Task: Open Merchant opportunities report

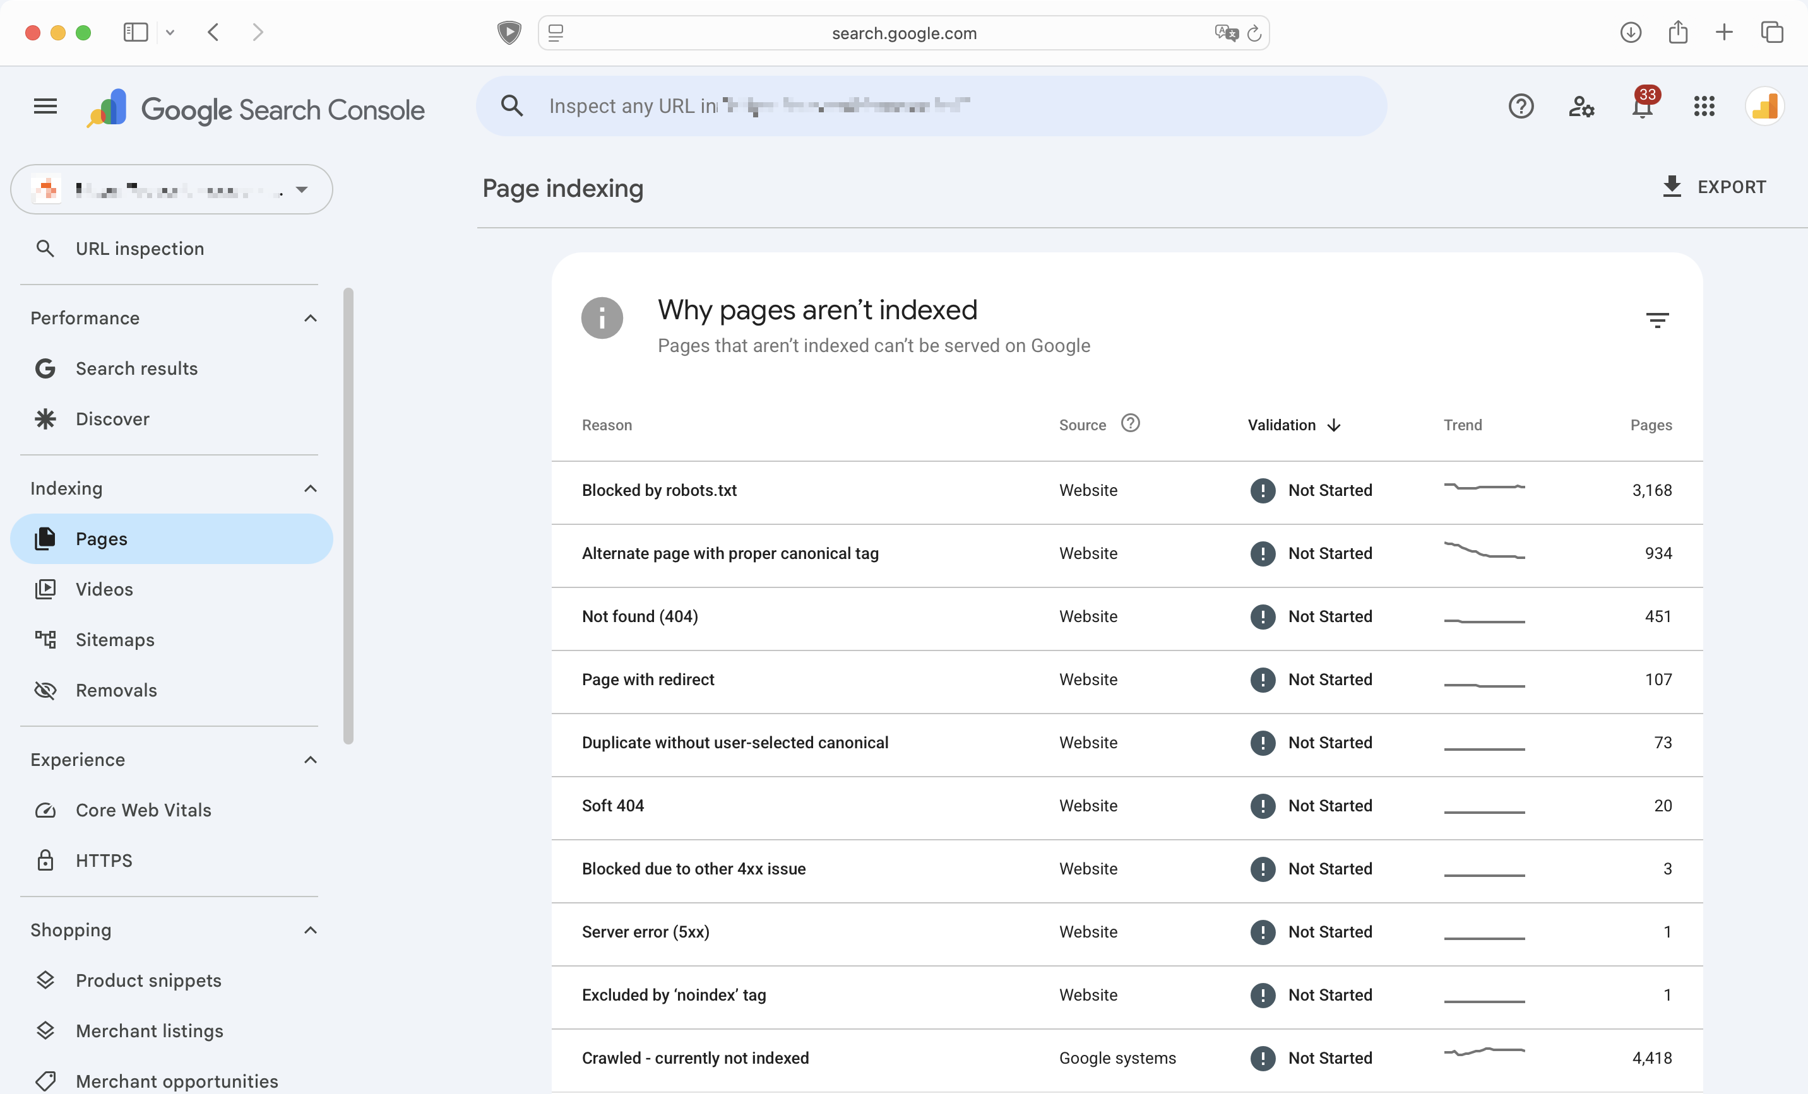Action: pos(172,1081)
